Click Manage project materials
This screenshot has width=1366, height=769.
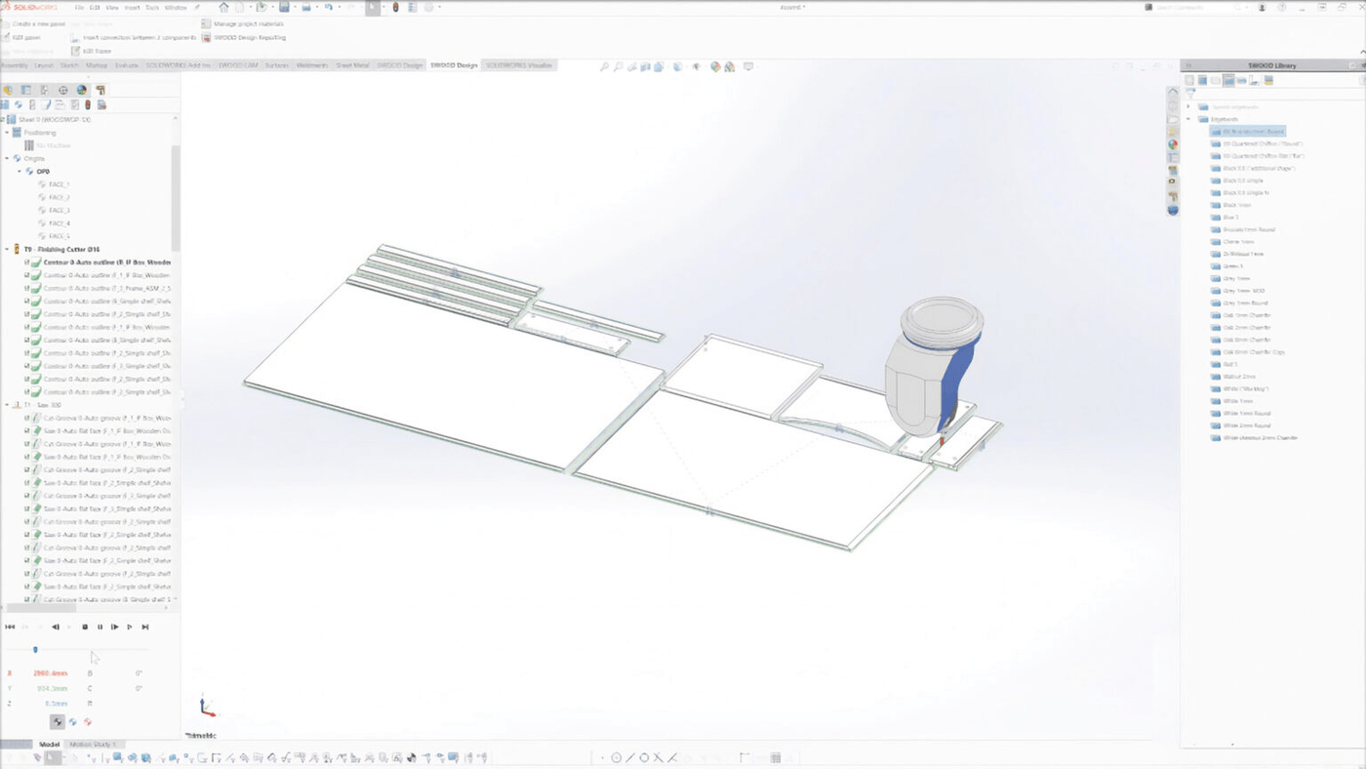coord(248,23)
